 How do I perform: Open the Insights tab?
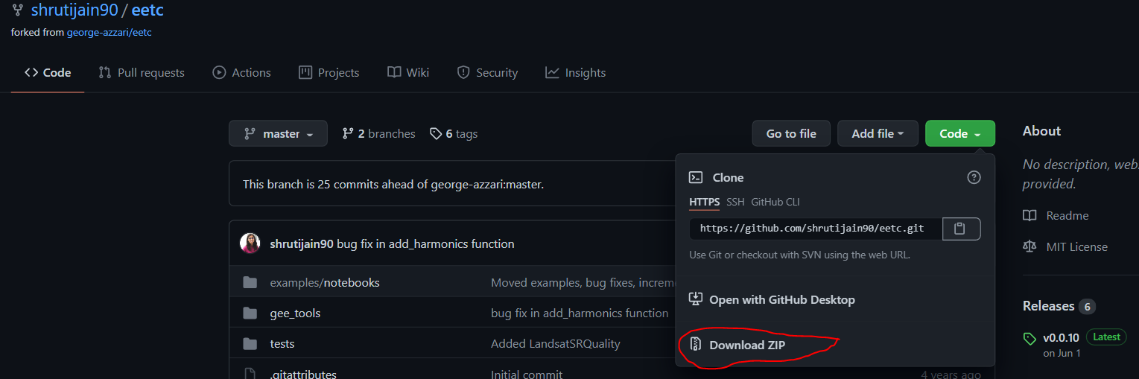[575, 72]
